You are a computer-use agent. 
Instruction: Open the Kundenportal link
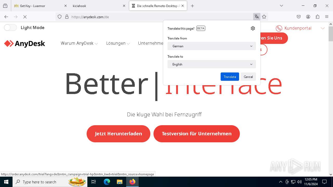click(298, 28)
